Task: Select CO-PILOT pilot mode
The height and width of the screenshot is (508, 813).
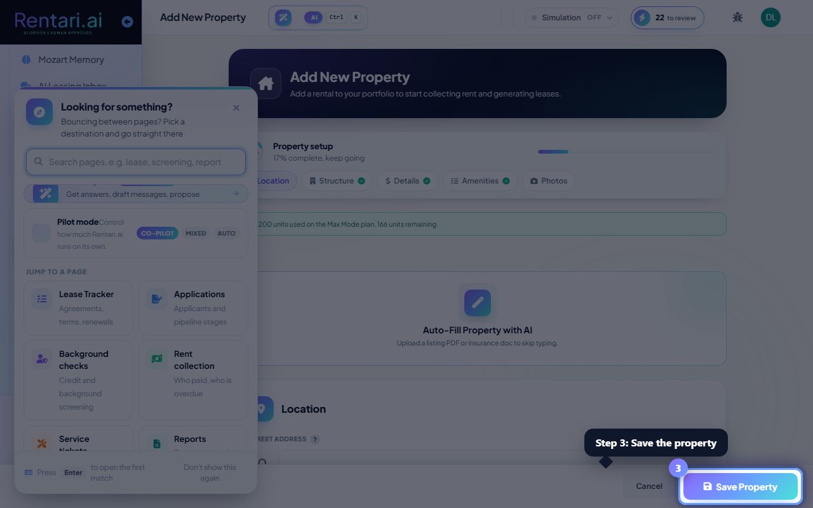Action: coord(157,233)
